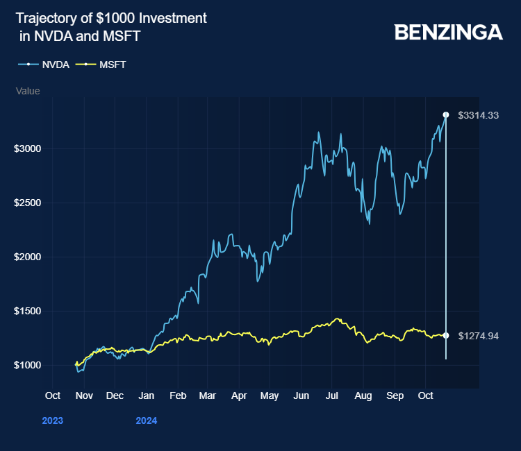The image size is (521, 451).
Task: Click the $1274.94 value label
Action: pos(479,336)
